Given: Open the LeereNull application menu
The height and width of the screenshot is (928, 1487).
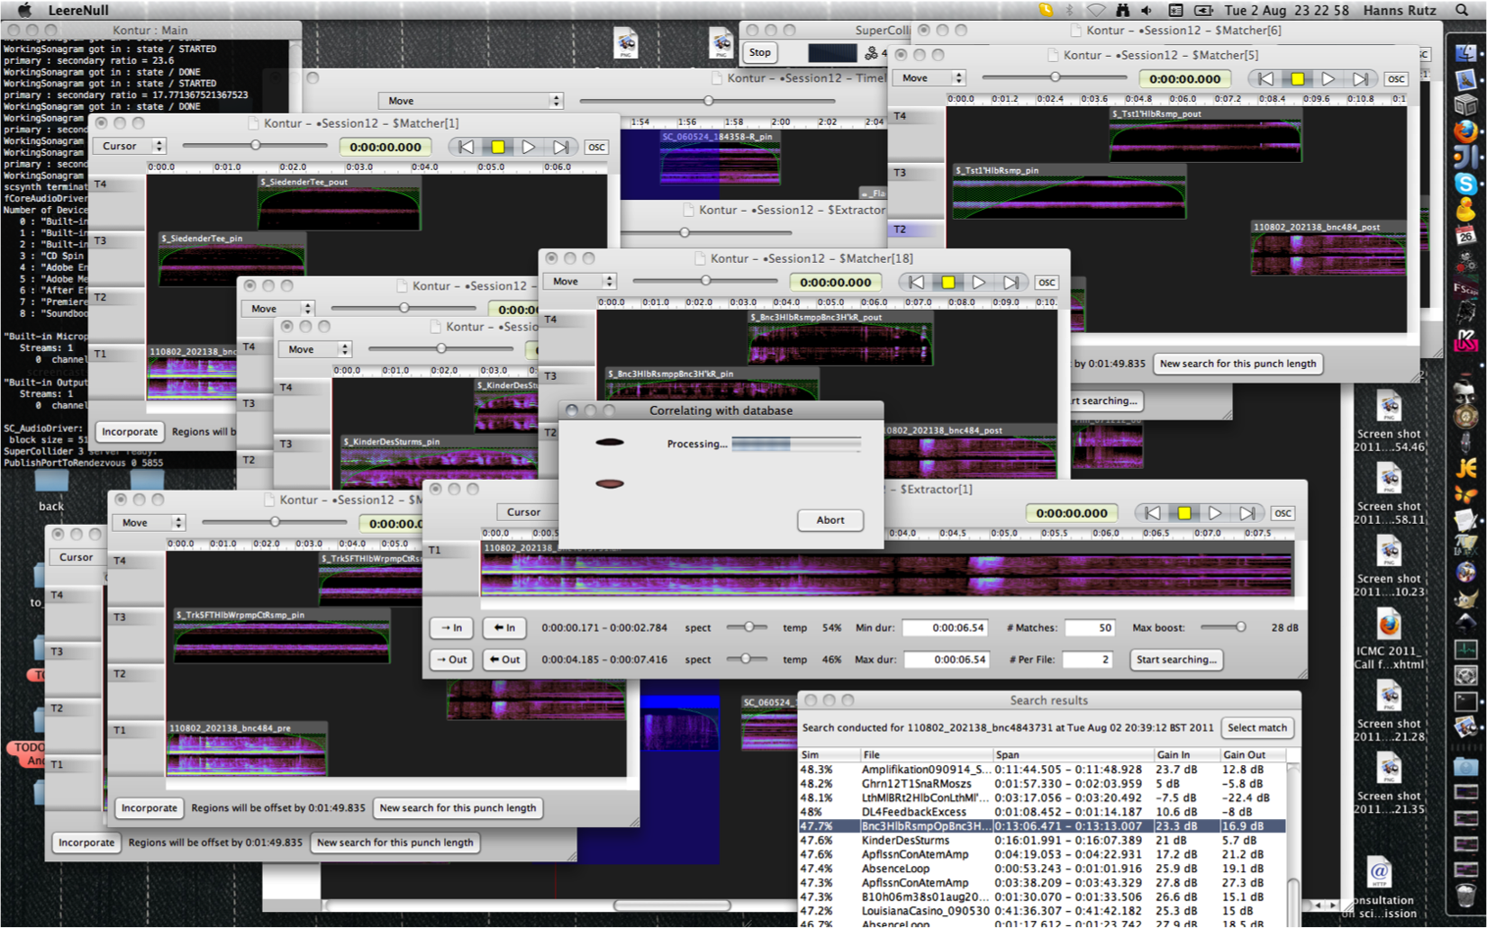Looking at the screenshot, I should tap(78, 10).
